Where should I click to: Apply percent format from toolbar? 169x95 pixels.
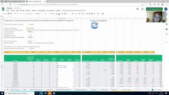point(24,14)
